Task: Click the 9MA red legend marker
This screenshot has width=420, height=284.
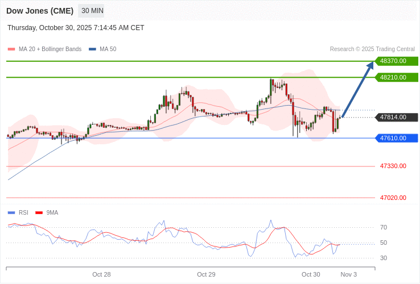Action: tap(39, 213)
